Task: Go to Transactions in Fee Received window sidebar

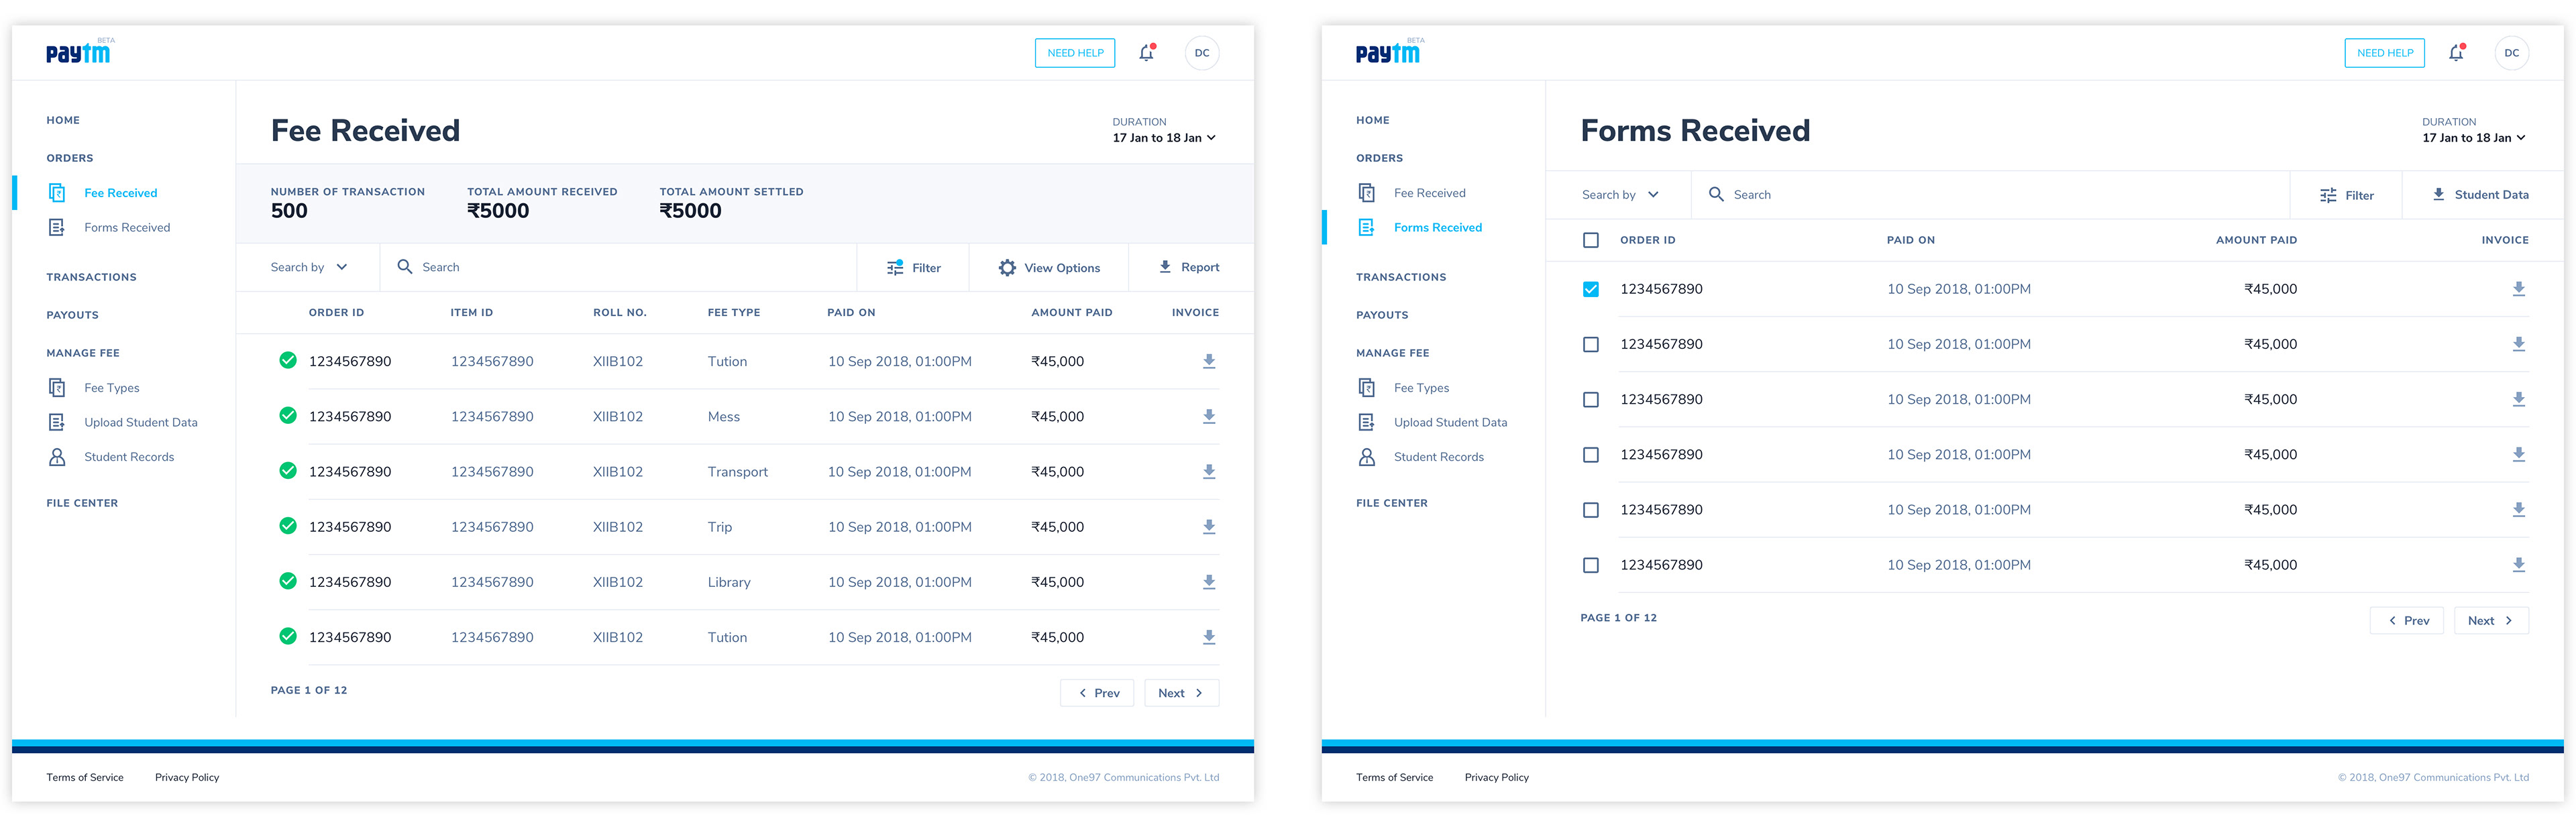Action: (x=91, y=277)
